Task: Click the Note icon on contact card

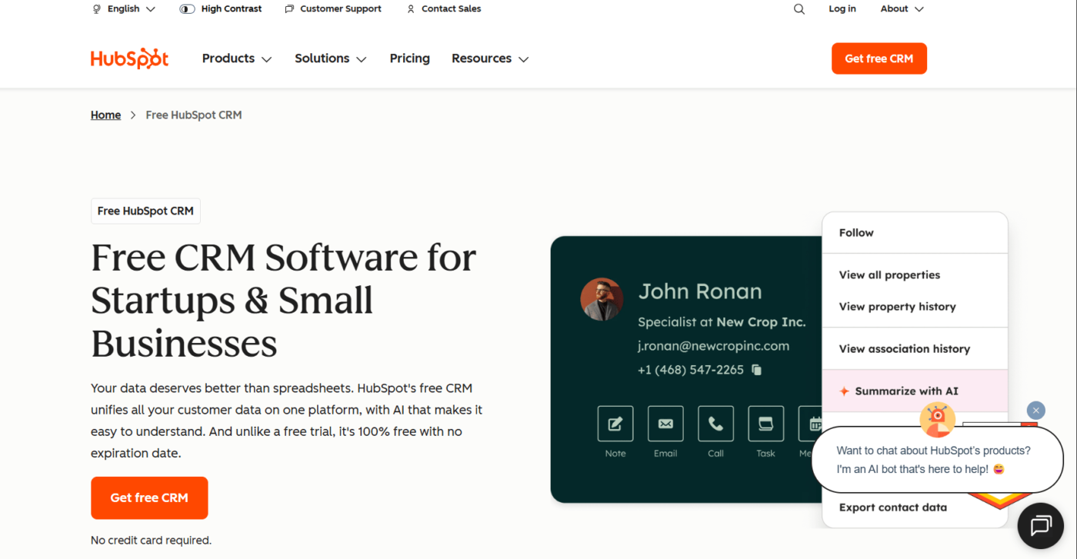Action: pos(615,424)
